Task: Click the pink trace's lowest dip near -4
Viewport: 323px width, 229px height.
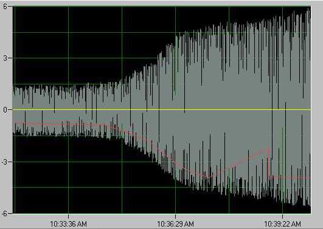Action: tap(210, 177)
